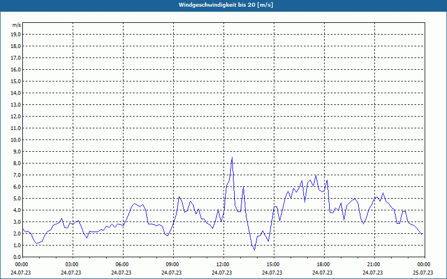The image size is (447, 279).
Task: Click the 2,0 y-axis value
Action: click(17, 233)
